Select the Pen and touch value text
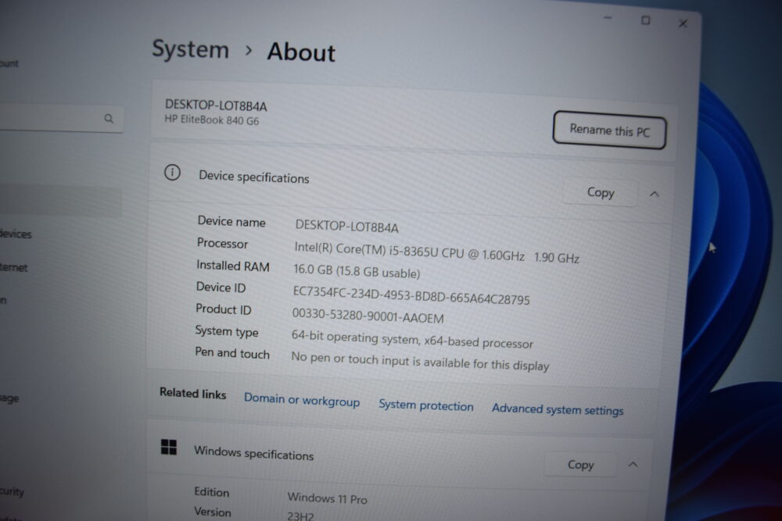This screenshot has height=521, width=782. point(420,362)
